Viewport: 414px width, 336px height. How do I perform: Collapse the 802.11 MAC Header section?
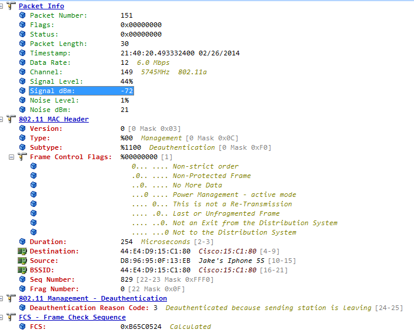pos(4,119)
